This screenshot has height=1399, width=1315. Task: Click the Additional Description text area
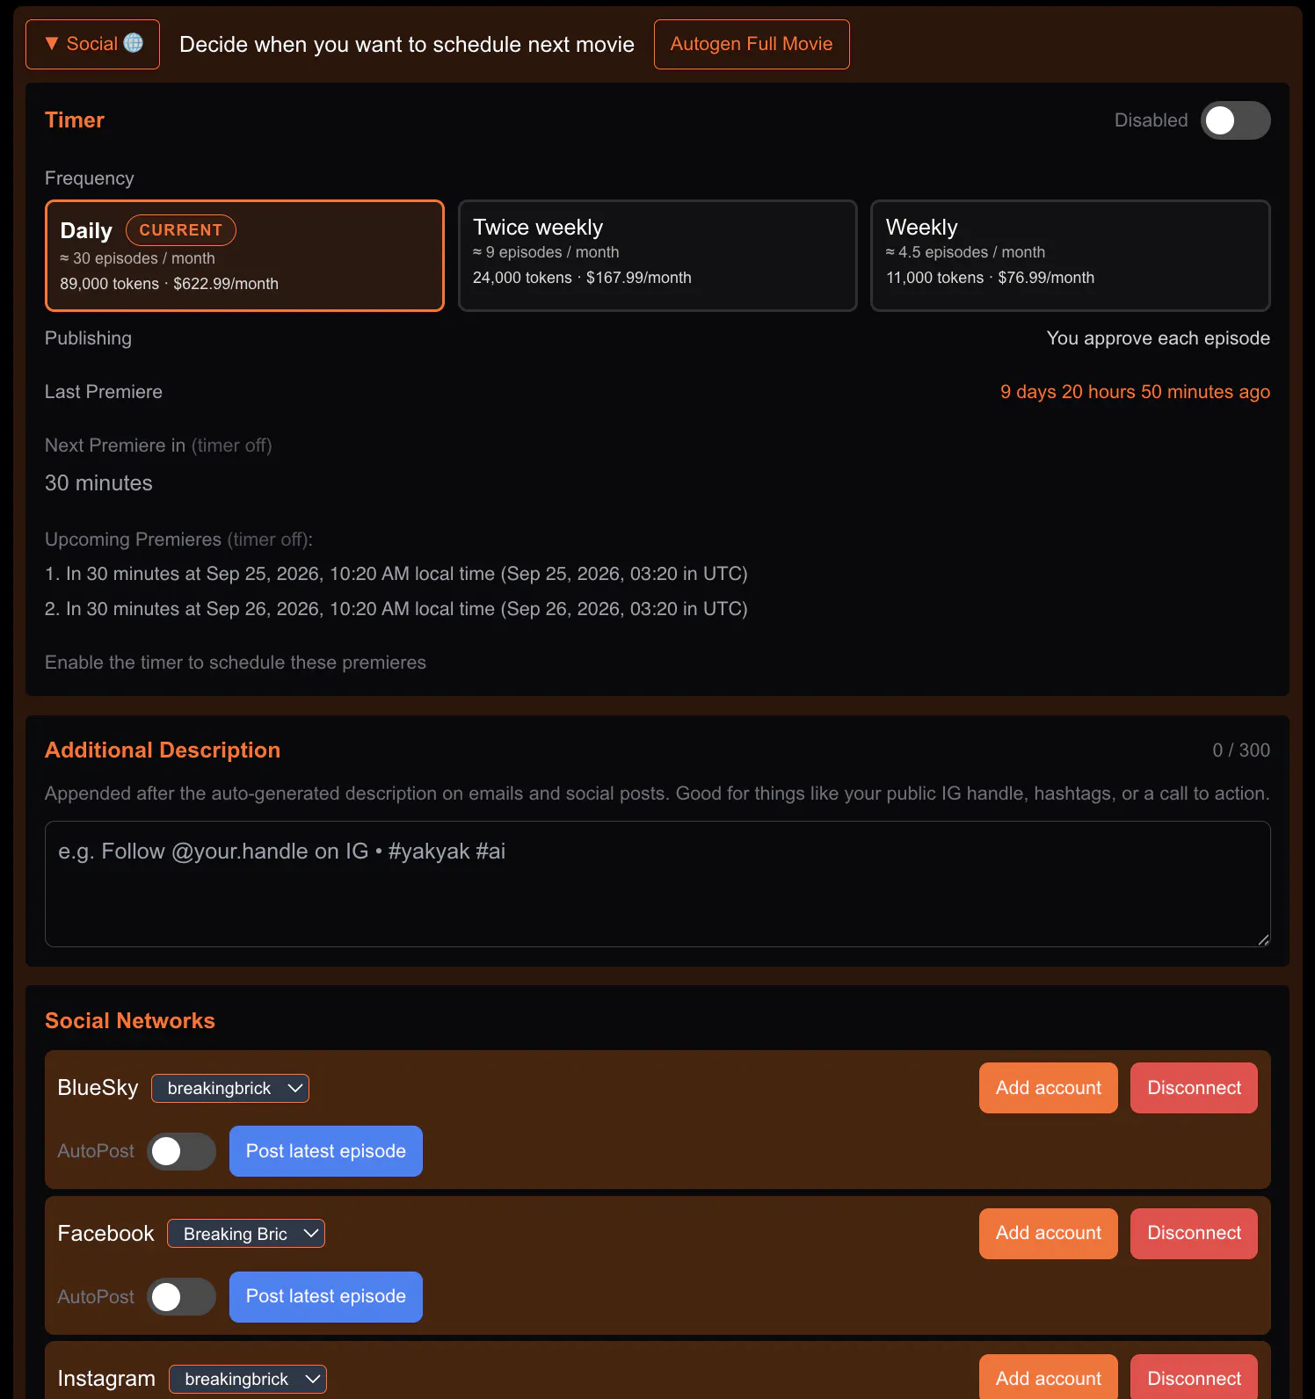point(657,884)
